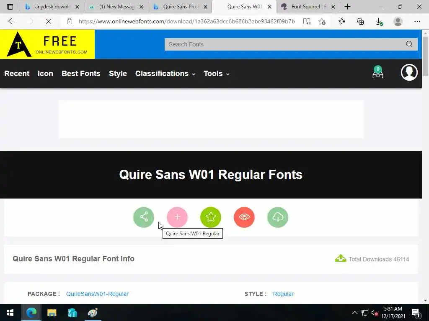Screen dimensions: 429x321
Task: Open the browser Downloads icon
Action: click(379, 21)
